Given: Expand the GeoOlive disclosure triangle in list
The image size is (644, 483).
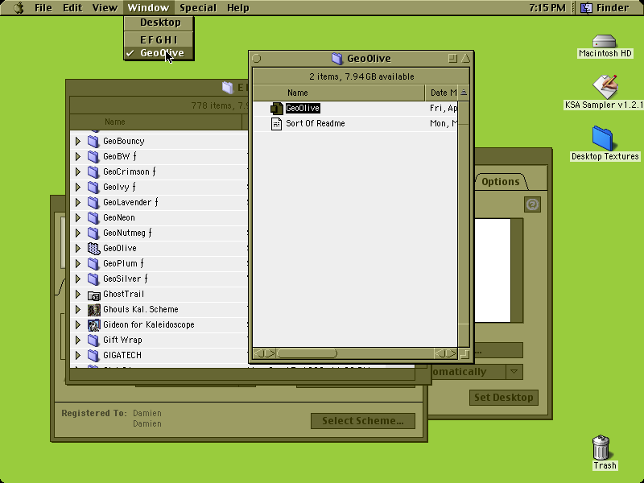Looking at the screenshot, I should [x=77, y=249].
